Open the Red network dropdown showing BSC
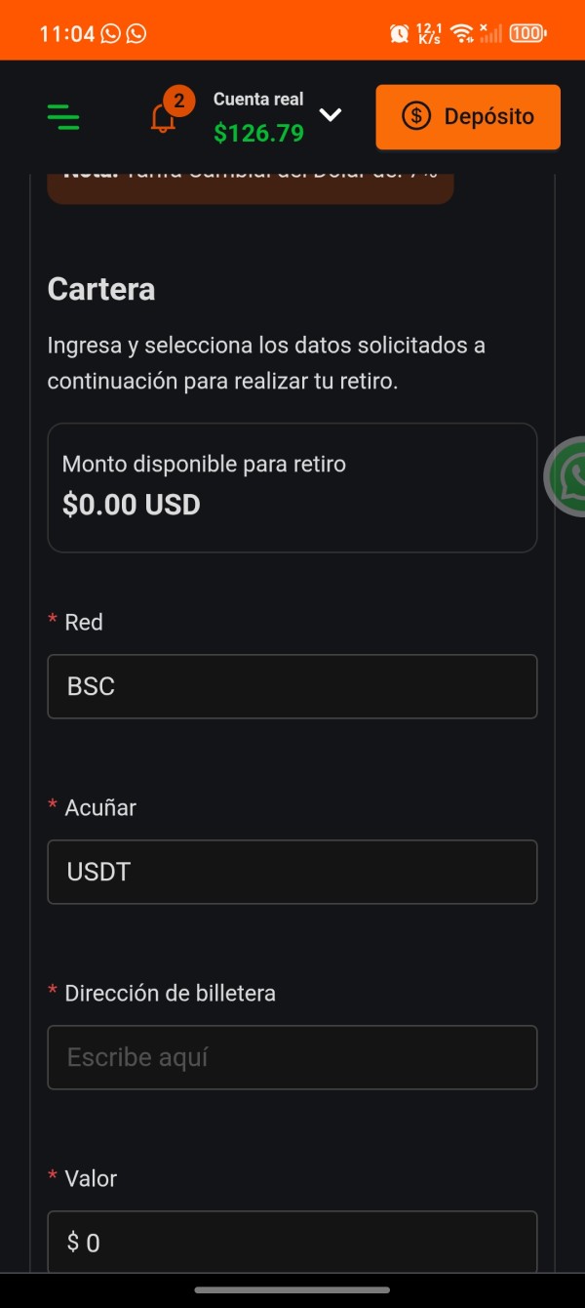 pyautogui.click(x=292, y=686)
